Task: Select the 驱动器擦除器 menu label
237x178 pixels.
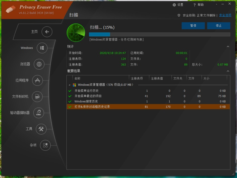Action: coord(20,113)
